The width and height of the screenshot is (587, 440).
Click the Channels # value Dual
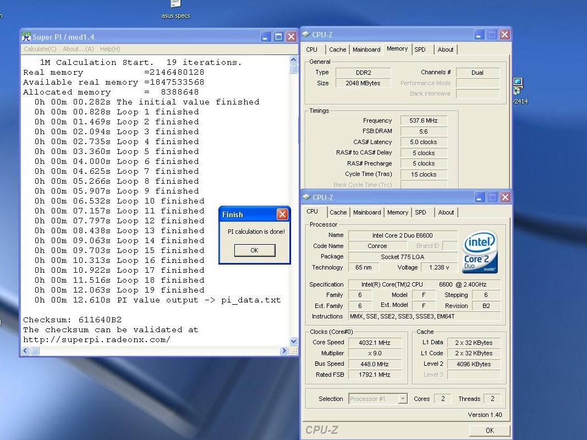click(478, 73)
